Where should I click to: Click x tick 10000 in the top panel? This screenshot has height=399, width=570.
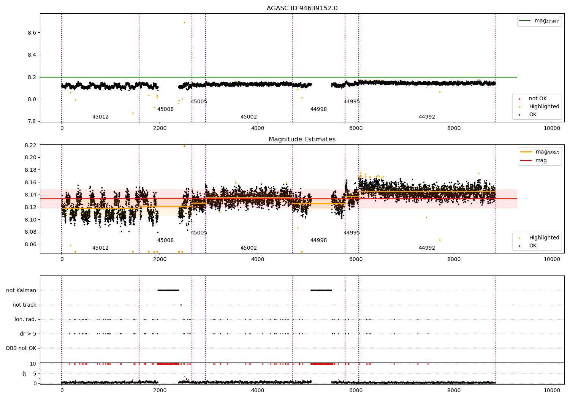(x=552, y=128)
